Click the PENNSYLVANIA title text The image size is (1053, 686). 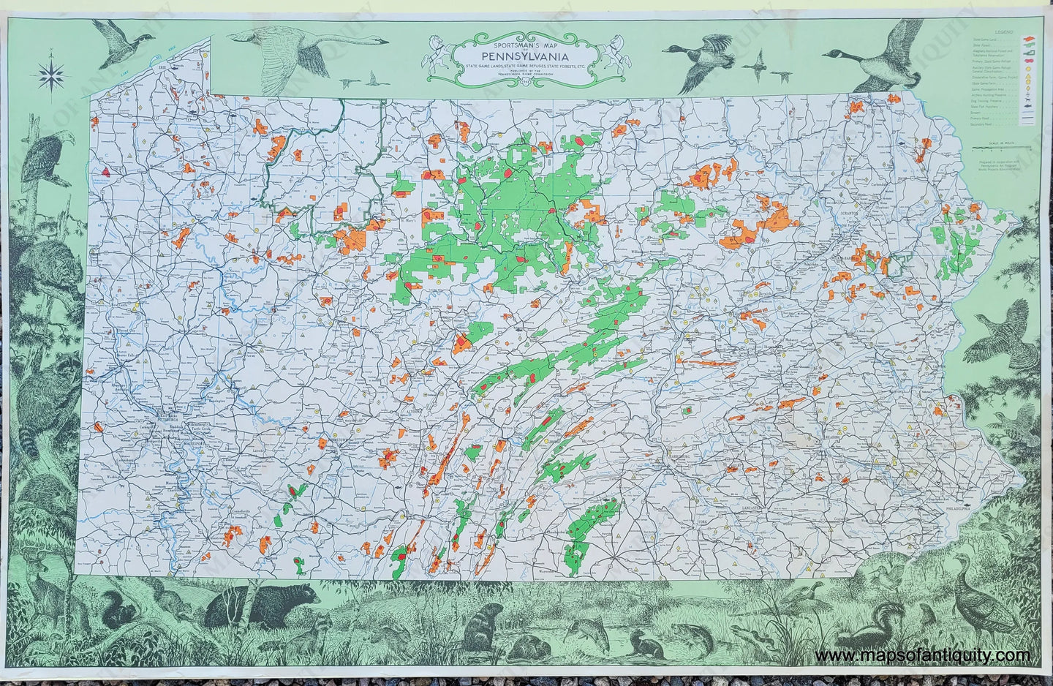pos(526,56)
